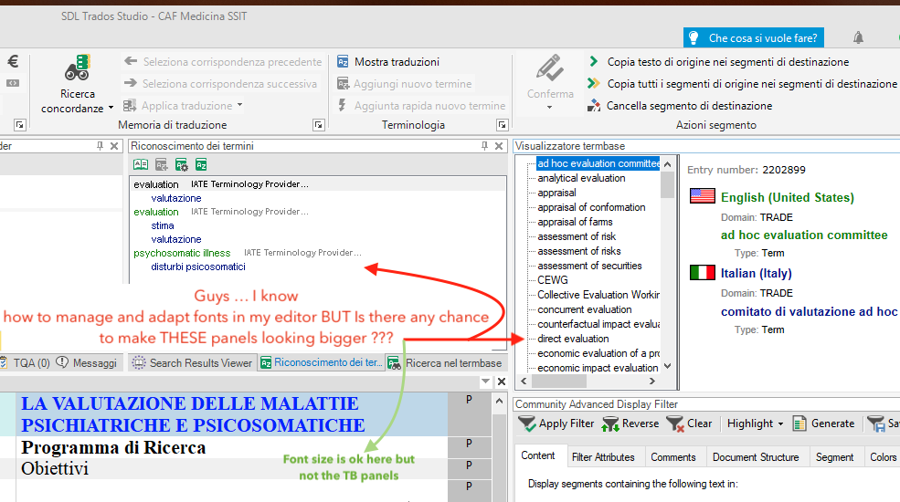
Task: Click Aggiungi nuovo termine icon
Action: coord(343,84)
